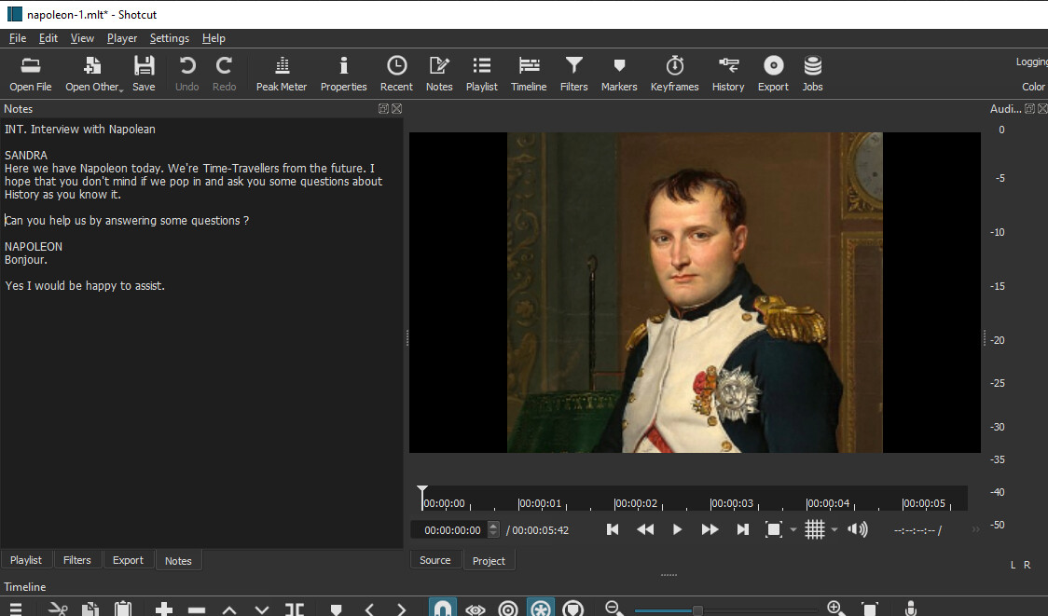This screenshot has width=1048, height=616.
Task: Show the Jobs panel
Action: coord(813,75)
